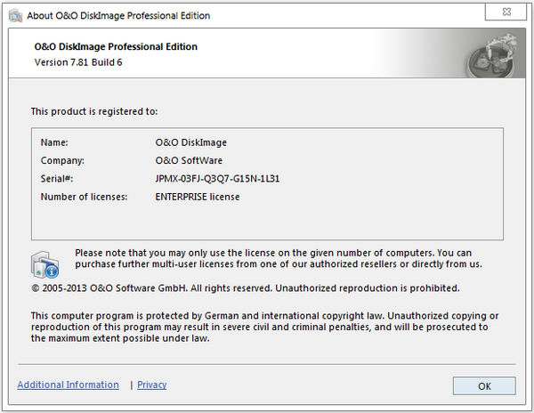Click the copyright 2005-2013 notice line
This screenshot has width=534, height=413.
(245, 288)
